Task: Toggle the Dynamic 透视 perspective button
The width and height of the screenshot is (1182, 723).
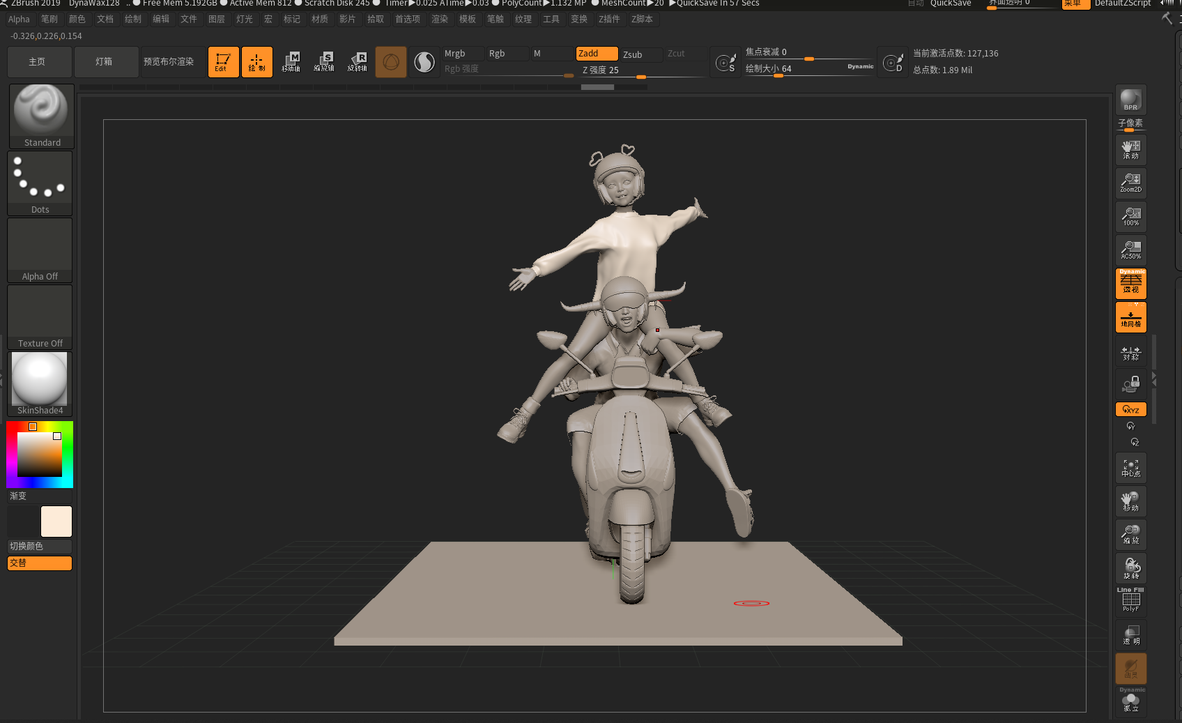Action: pos(1130,283)
